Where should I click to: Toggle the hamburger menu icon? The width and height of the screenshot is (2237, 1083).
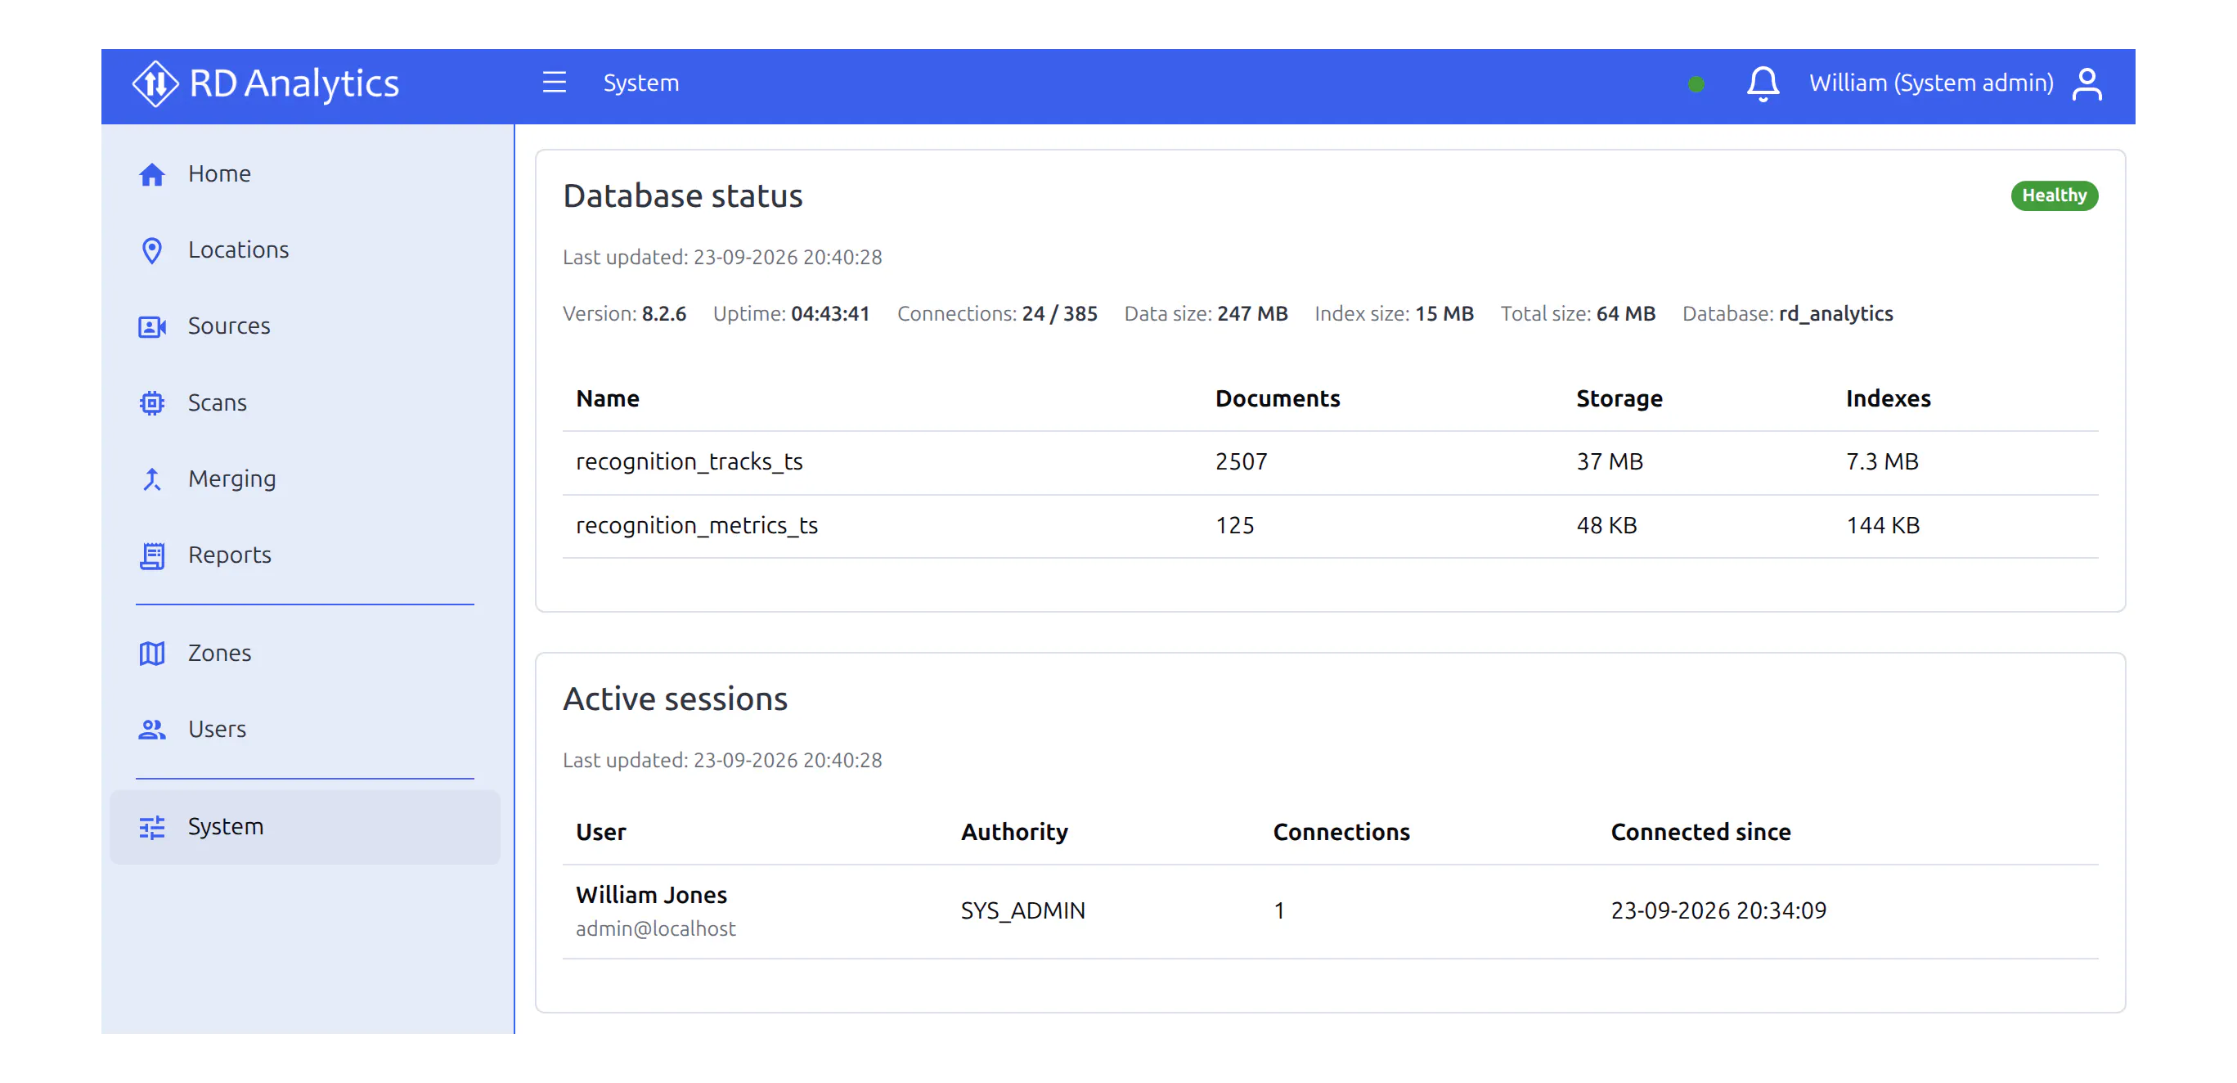(x=554, y=83)
